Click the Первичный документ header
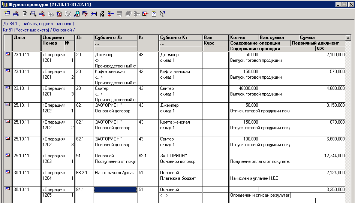The image size is (355, 203). pyautogui.click(x=318, y=43)
